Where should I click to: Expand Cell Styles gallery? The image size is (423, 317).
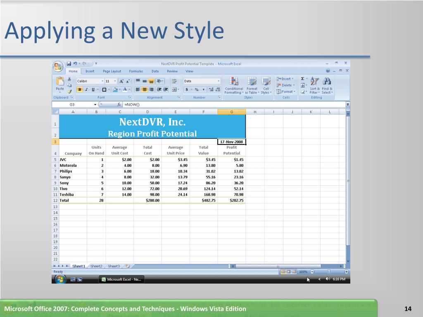266,85
